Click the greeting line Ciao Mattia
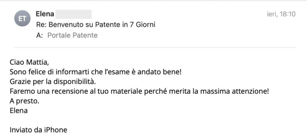 click(x=29, y=63)
